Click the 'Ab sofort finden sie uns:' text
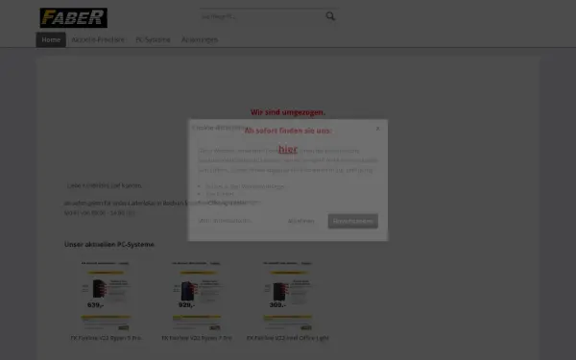576x360 pixels. point(288,131)
